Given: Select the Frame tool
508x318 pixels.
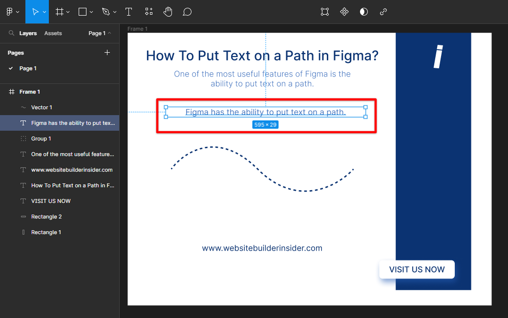Looking at the screenshot, I should pyautogui.click(x=60, y=12).
